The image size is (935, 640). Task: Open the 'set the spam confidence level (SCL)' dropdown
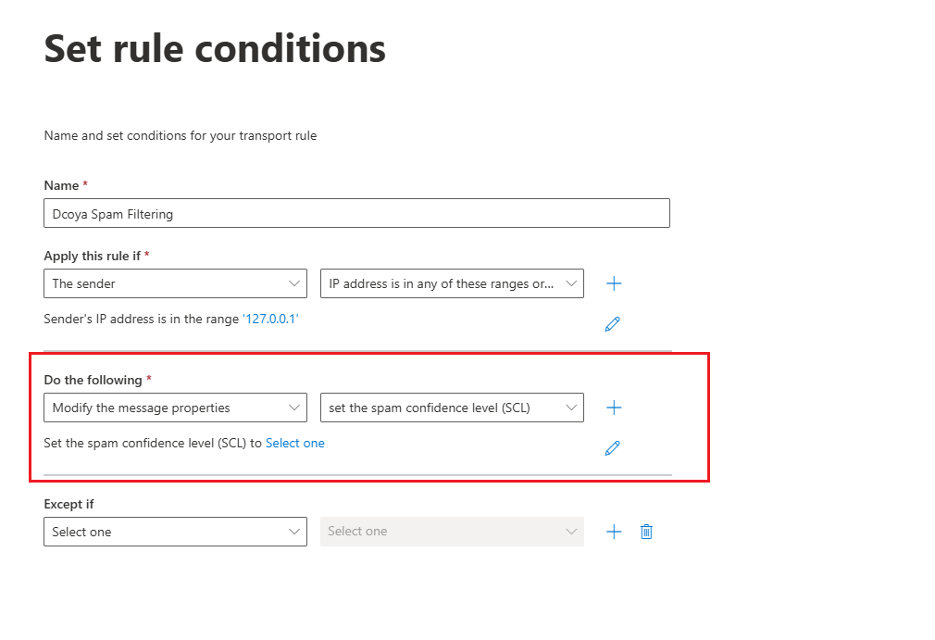pos(452,408)
